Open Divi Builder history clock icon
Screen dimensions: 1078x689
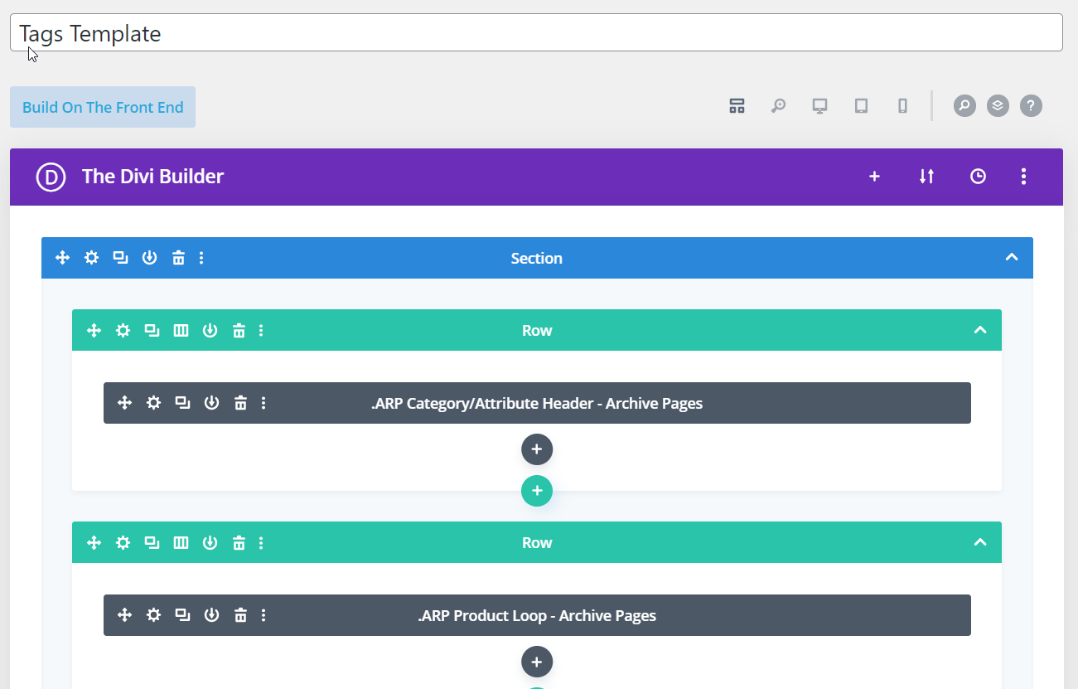[x=978, y=177]
